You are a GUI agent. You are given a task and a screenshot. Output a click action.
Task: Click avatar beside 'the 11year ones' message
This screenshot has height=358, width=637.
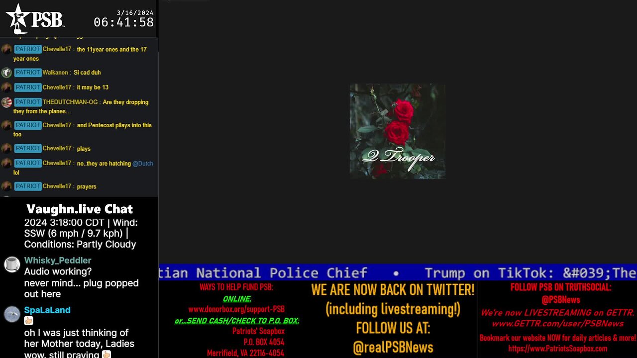[6, 50]
